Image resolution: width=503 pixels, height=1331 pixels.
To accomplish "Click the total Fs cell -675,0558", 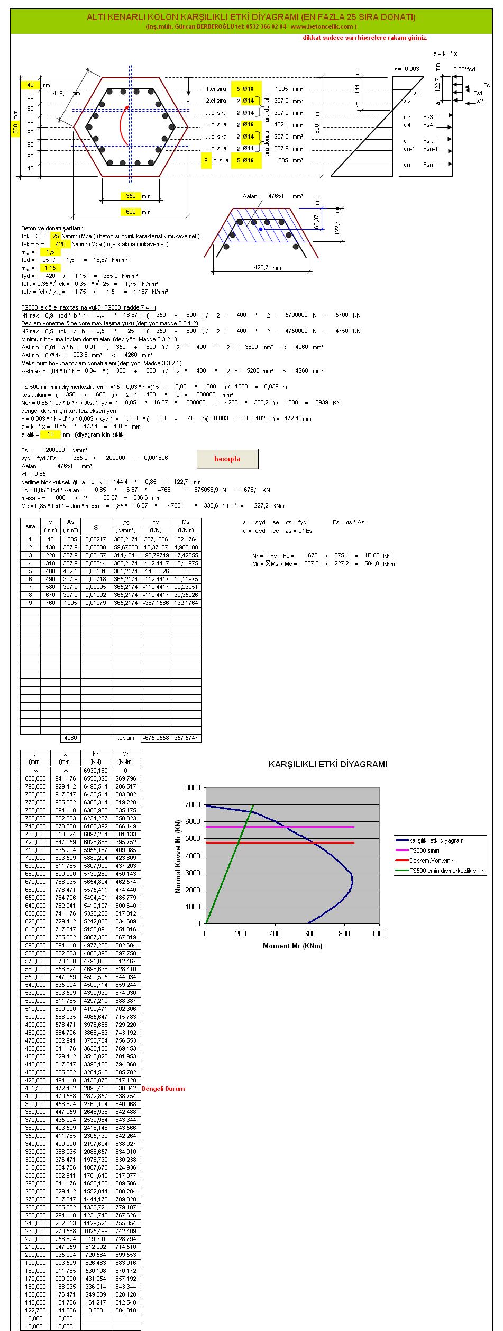I will (x=156, y=738).
